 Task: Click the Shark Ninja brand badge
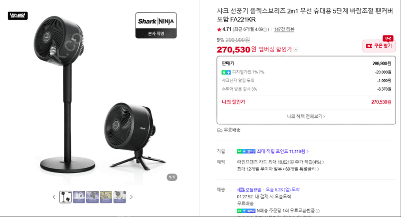coord(156,25)
